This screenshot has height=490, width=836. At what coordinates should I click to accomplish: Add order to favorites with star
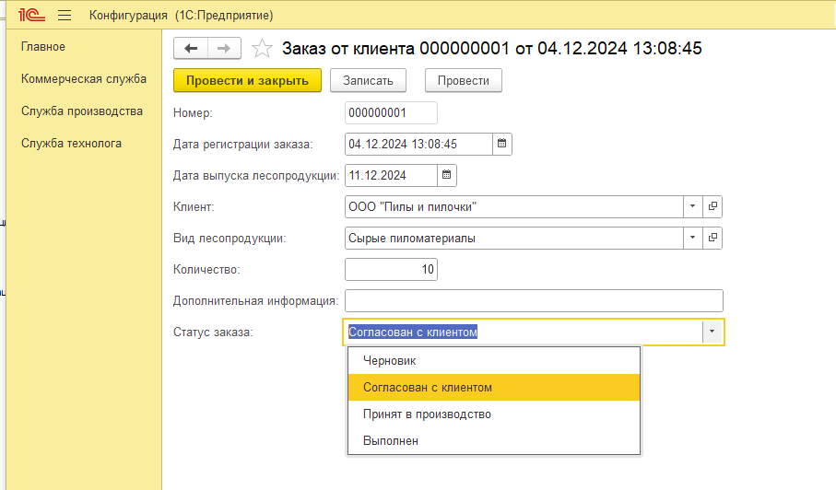[x=262, y=49]
